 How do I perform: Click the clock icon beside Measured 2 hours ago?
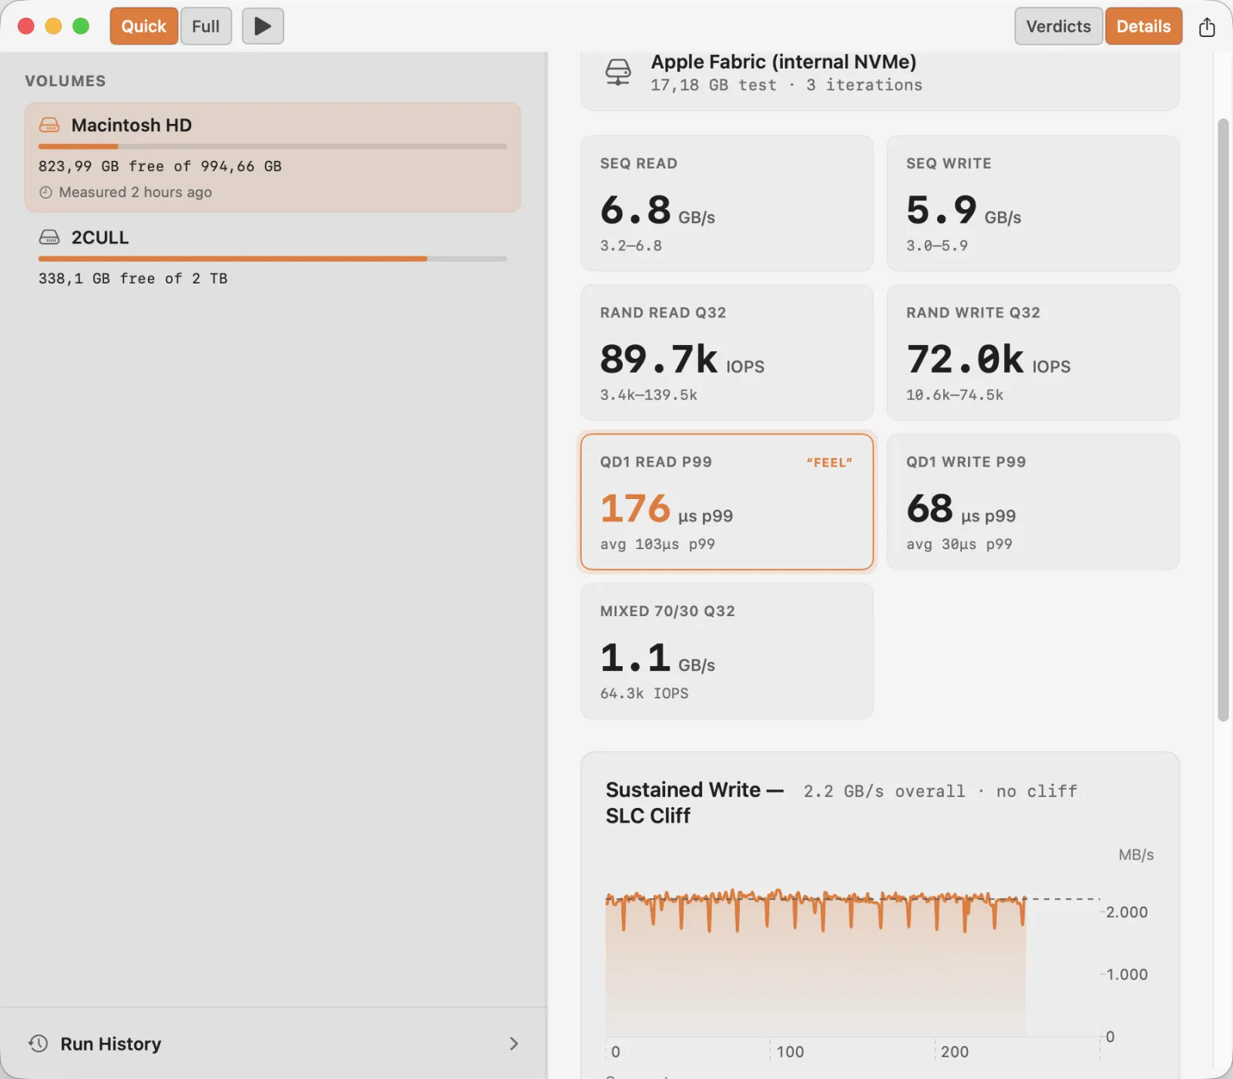point(45,193)
